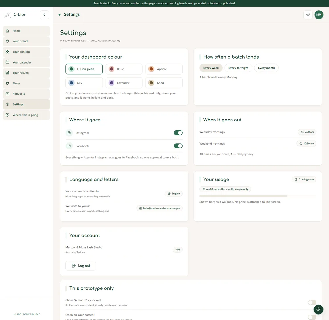
Task: Click the 6 of 8 pieces usage chip
Action: (x=225, y=189)
